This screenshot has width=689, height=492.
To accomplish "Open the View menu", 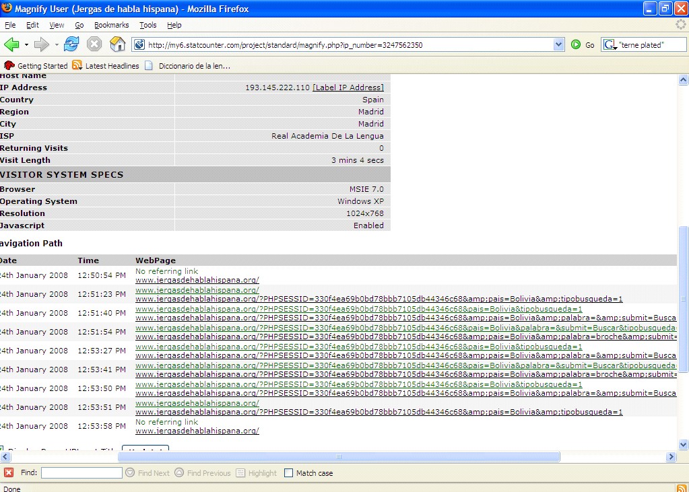I will point(57,25).
